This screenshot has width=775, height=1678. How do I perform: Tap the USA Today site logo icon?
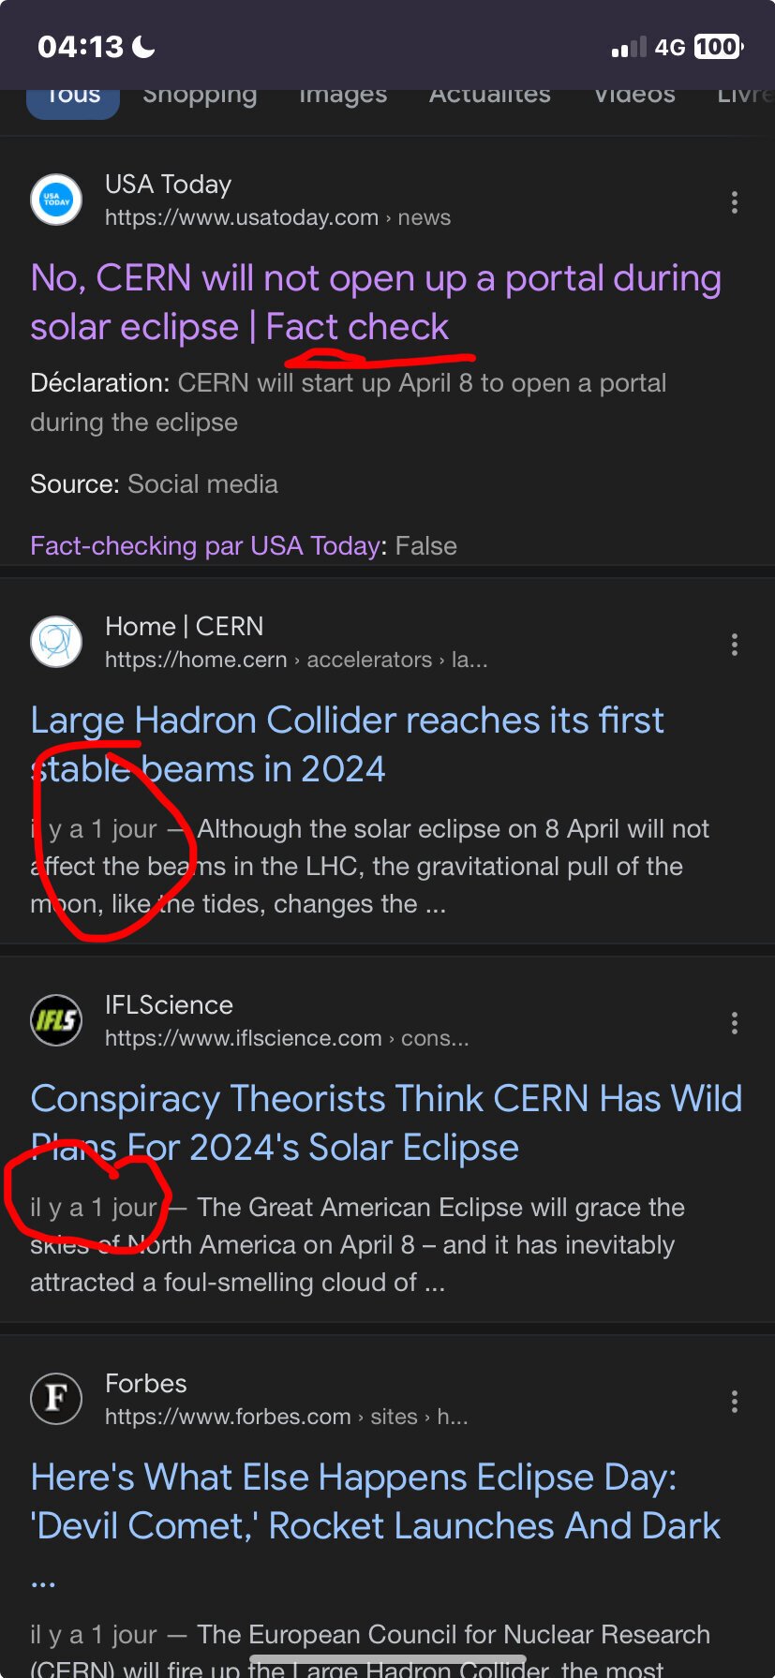(56, 200)
